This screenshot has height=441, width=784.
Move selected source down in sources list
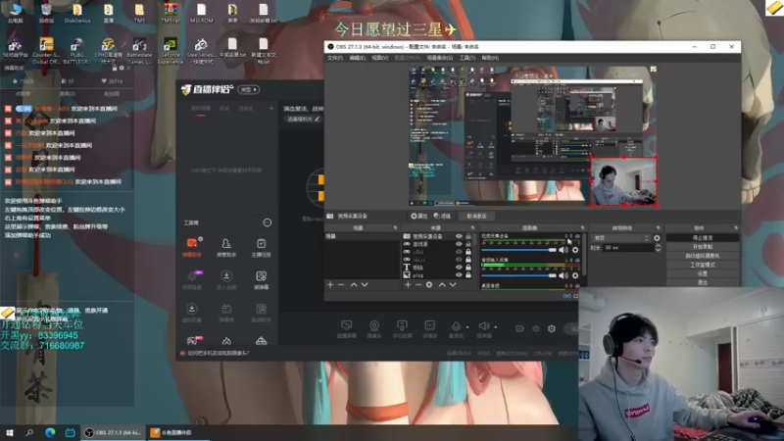[x=453, y=284]
